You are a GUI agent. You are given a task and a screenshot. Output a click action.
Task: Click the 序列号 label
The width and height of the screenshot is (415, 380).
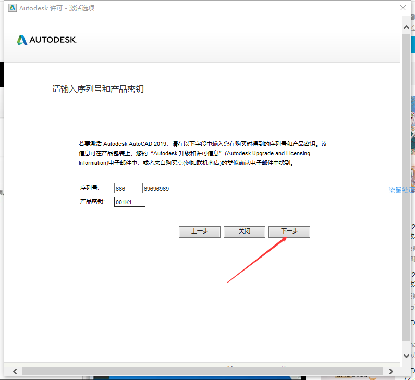pos(90,188)
